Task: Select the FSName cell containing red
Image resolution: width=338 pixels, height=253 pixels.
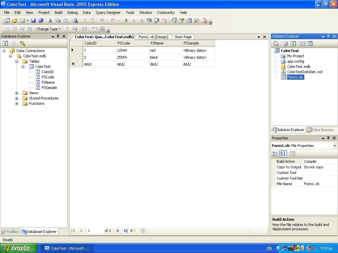Action: point(165,50)
